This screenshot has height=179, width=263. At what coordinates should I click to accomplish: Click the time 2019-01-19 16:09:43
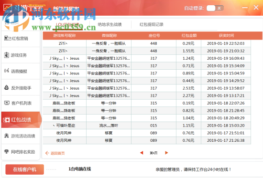point(226,58)
